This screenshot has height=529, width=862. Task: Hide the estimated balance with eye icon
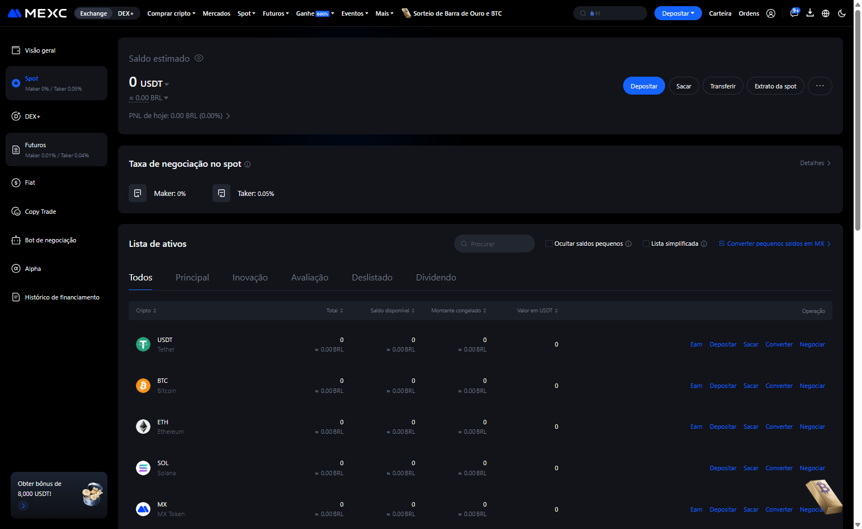(199, 58)
